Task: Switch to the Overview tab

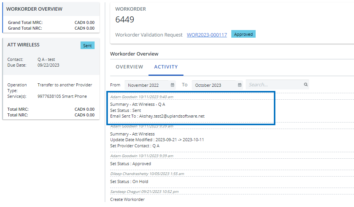Action: pyautogui.click(x=129, y=67)
